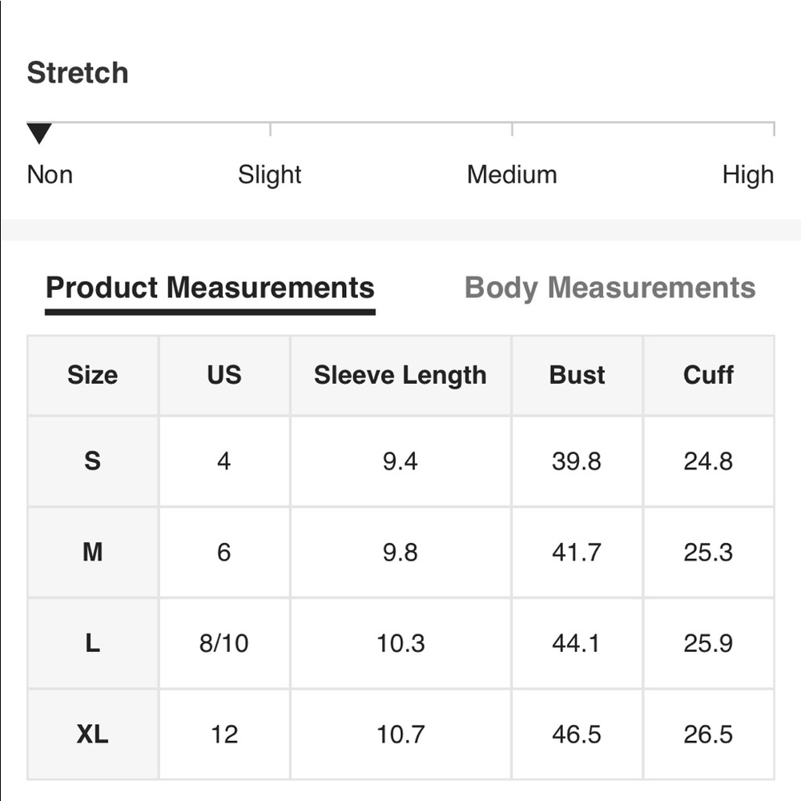Select the L size row label
The width and height of the screenshot is (801, 801).
point(92,643)
